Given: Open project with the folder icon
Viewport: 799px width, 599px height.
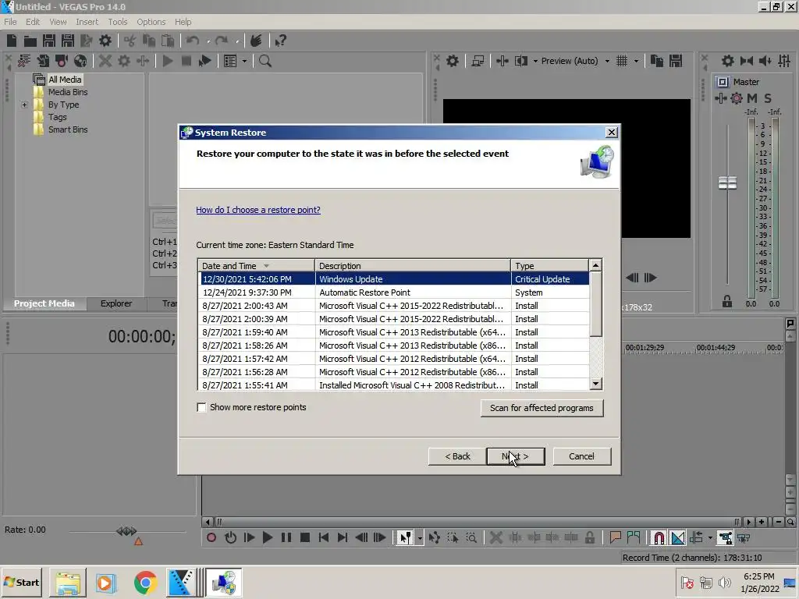Looking at the screenshot, I should pos(30,41).
